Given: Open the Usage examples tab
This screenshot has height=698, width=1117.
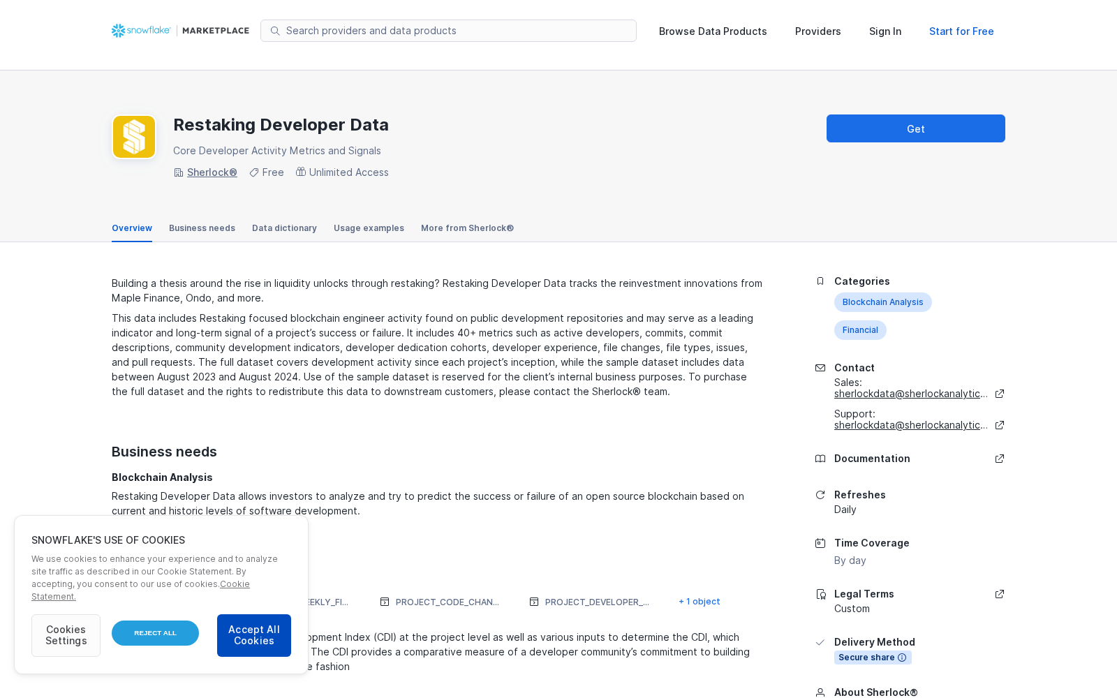Looking at the screenshot, I should click(x=369, y=228).
